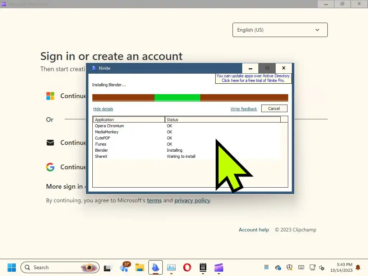Minimize the Ninite window
The width and height of the screenshot is (368, 276).
pyautogui.click(x=250, y=68)
